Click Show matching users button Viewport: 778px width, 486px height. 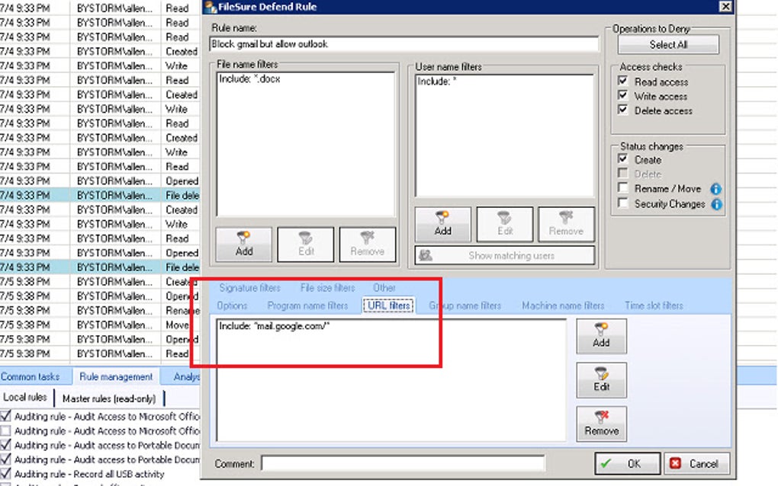pos(505,256)
